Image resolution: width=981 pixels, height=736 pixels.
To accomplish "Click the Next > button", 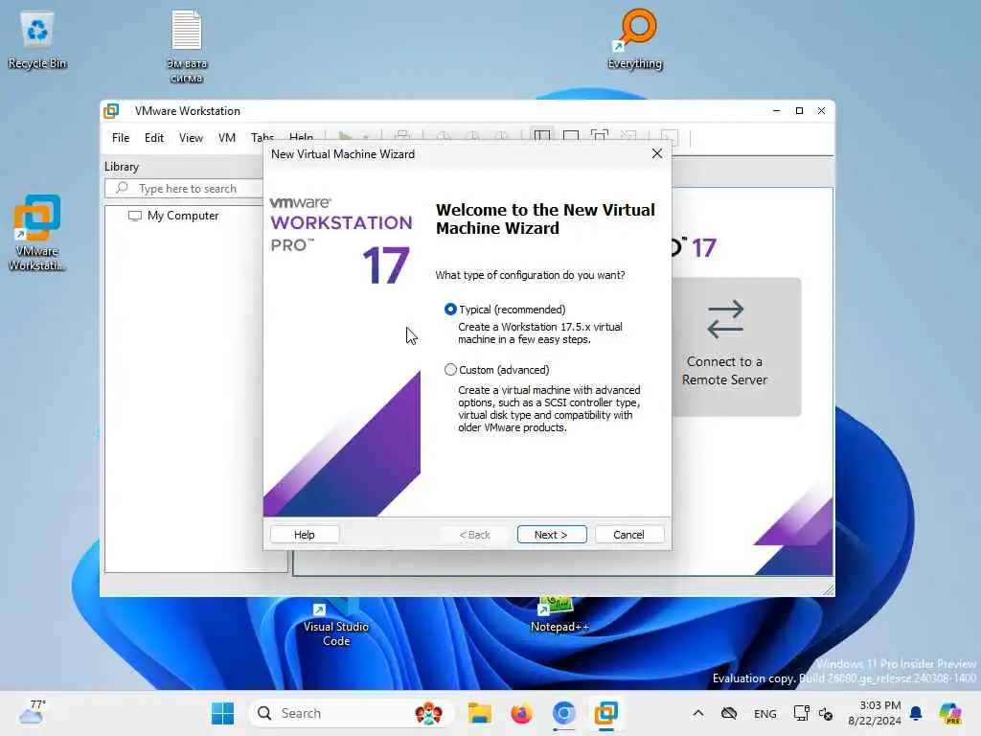I will (551, 535).
